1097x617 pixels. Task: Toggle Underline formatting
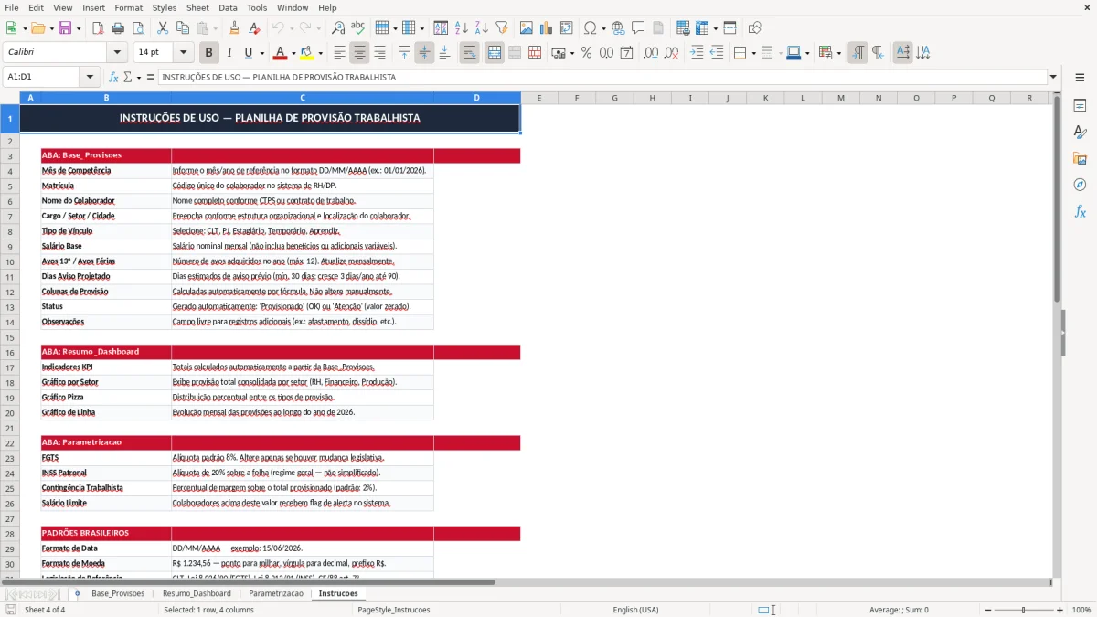pos(249,53)
